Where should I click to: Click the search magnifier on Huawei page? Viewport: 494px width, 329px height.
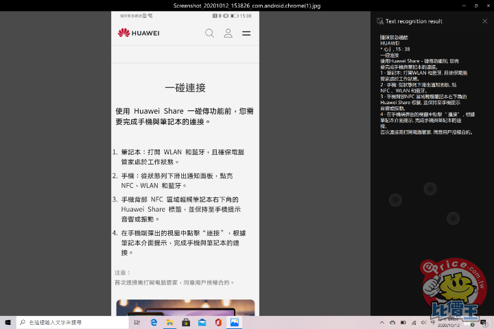click(x=209, y=33)
